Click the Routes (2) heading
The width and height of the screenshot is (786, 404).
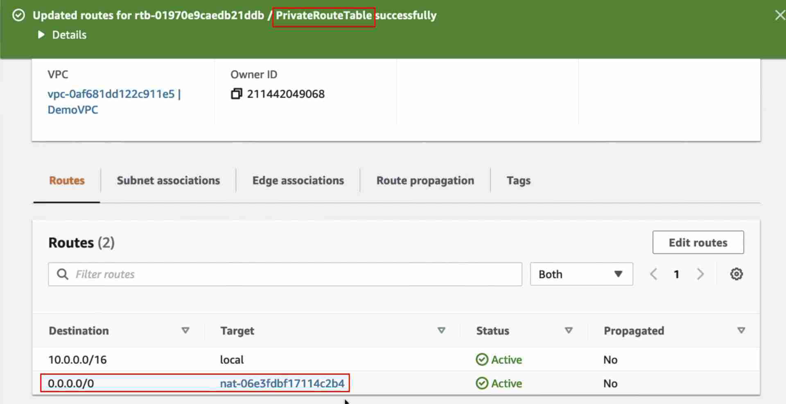[81, 242]
